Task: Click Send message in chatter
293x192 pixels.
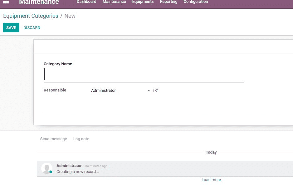Action: point(54,139)
